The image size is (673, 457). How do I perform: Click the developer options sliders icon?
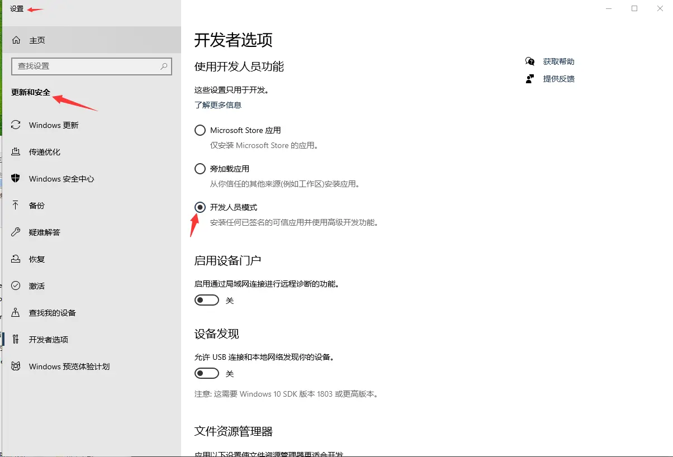16,340
